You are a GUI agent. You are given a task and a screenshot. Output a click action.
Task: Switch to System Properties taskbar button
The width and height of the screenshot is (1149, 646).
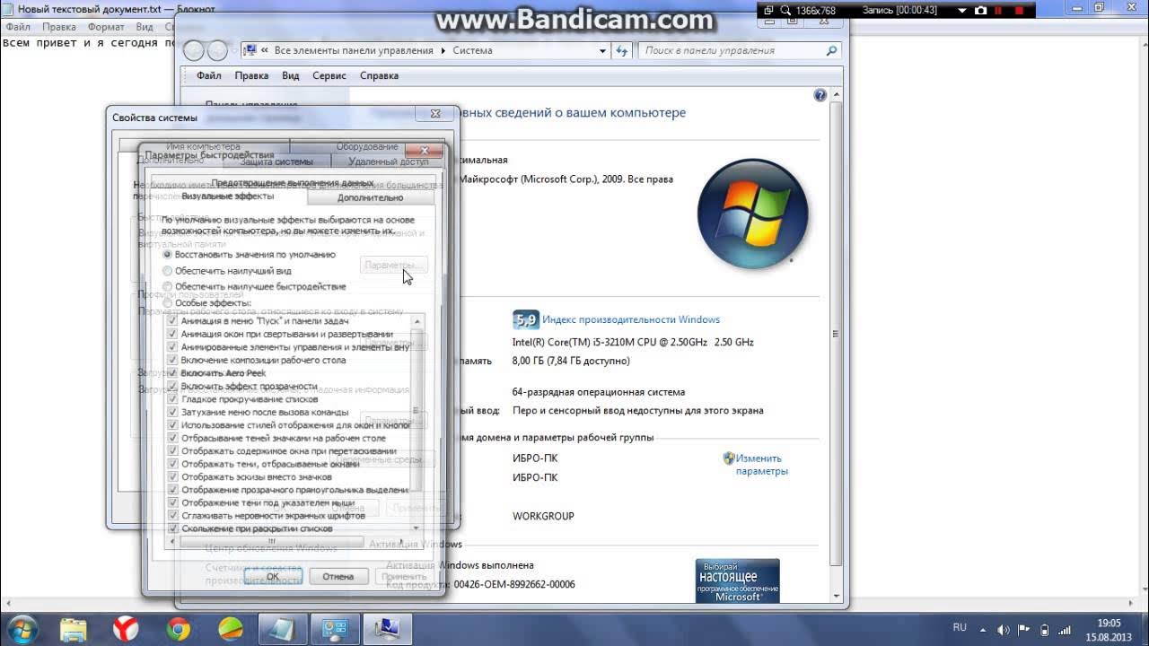coord(388,629)
